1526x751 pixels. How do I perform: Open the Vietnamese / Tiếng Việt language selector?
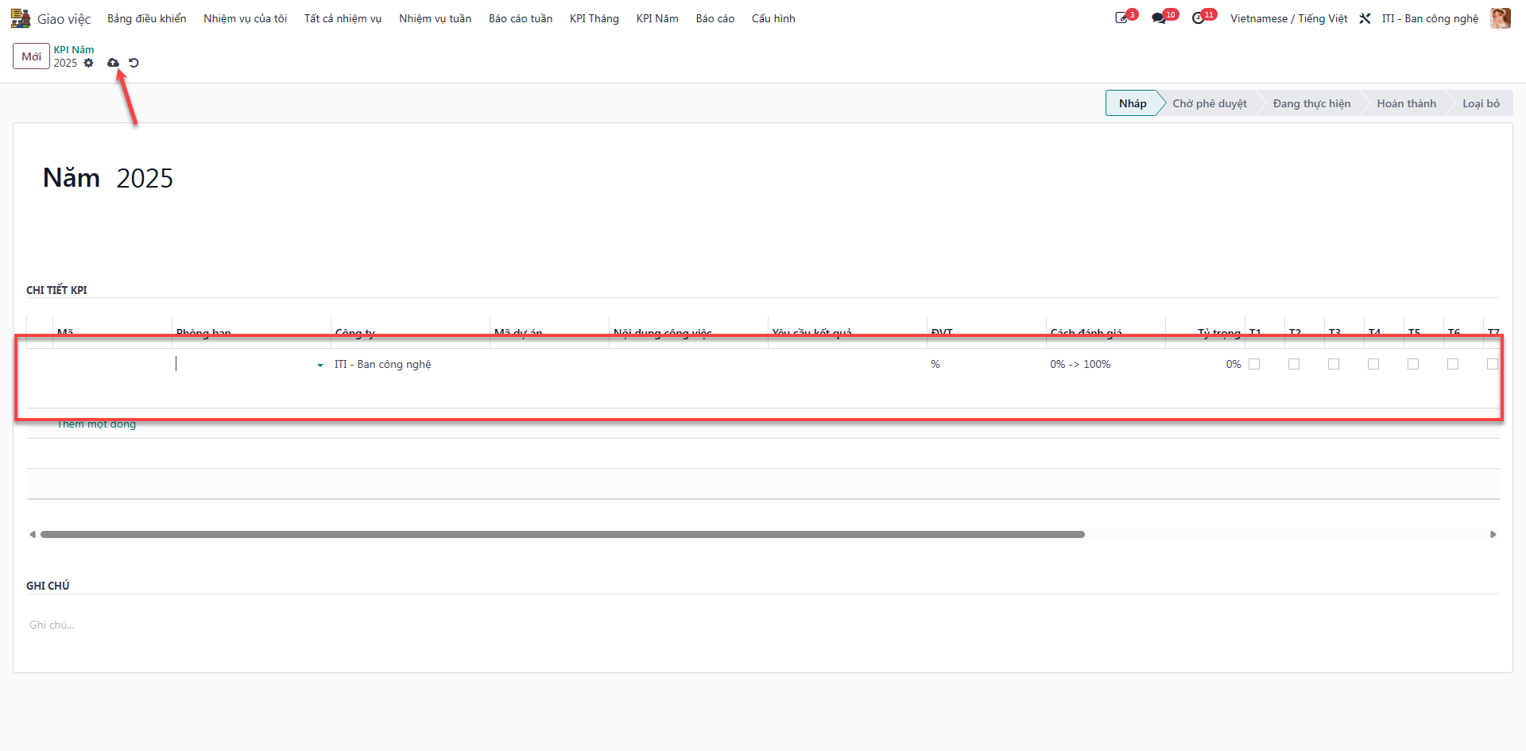coord(1289,18)
